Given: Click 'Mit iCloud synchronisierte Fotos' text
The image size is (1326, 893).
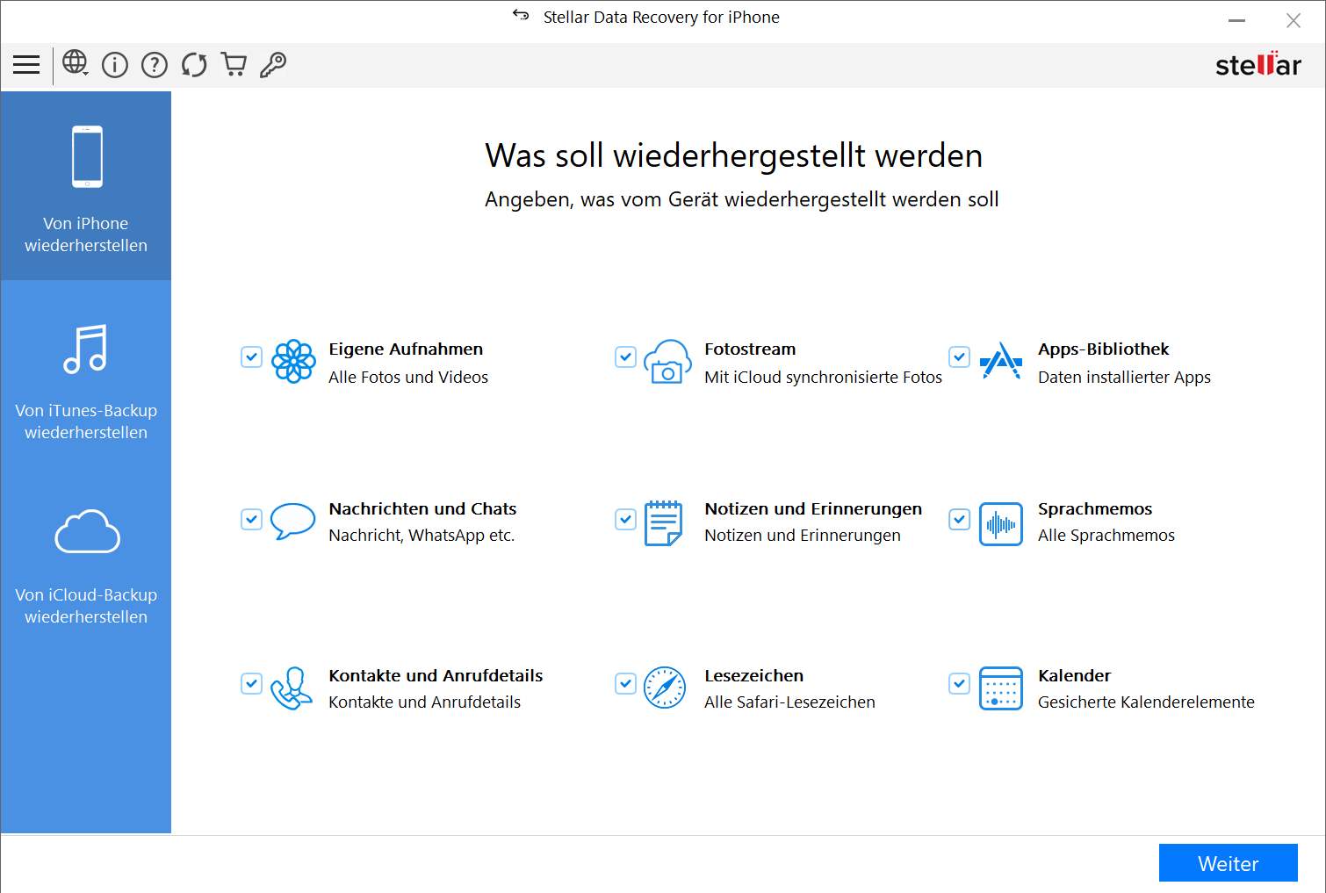Looking at the screenshot, I should coord(823,377).
